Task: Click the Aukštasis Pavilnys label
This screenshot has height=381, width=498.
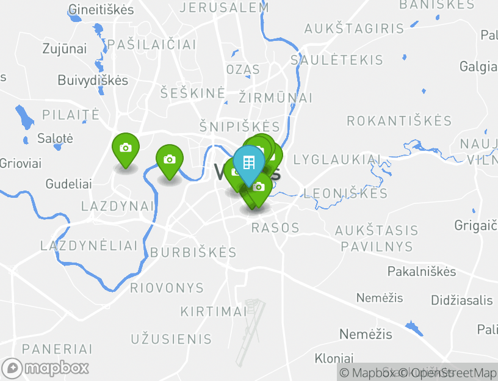Action: pyautogui.click(x=377, y=238)
